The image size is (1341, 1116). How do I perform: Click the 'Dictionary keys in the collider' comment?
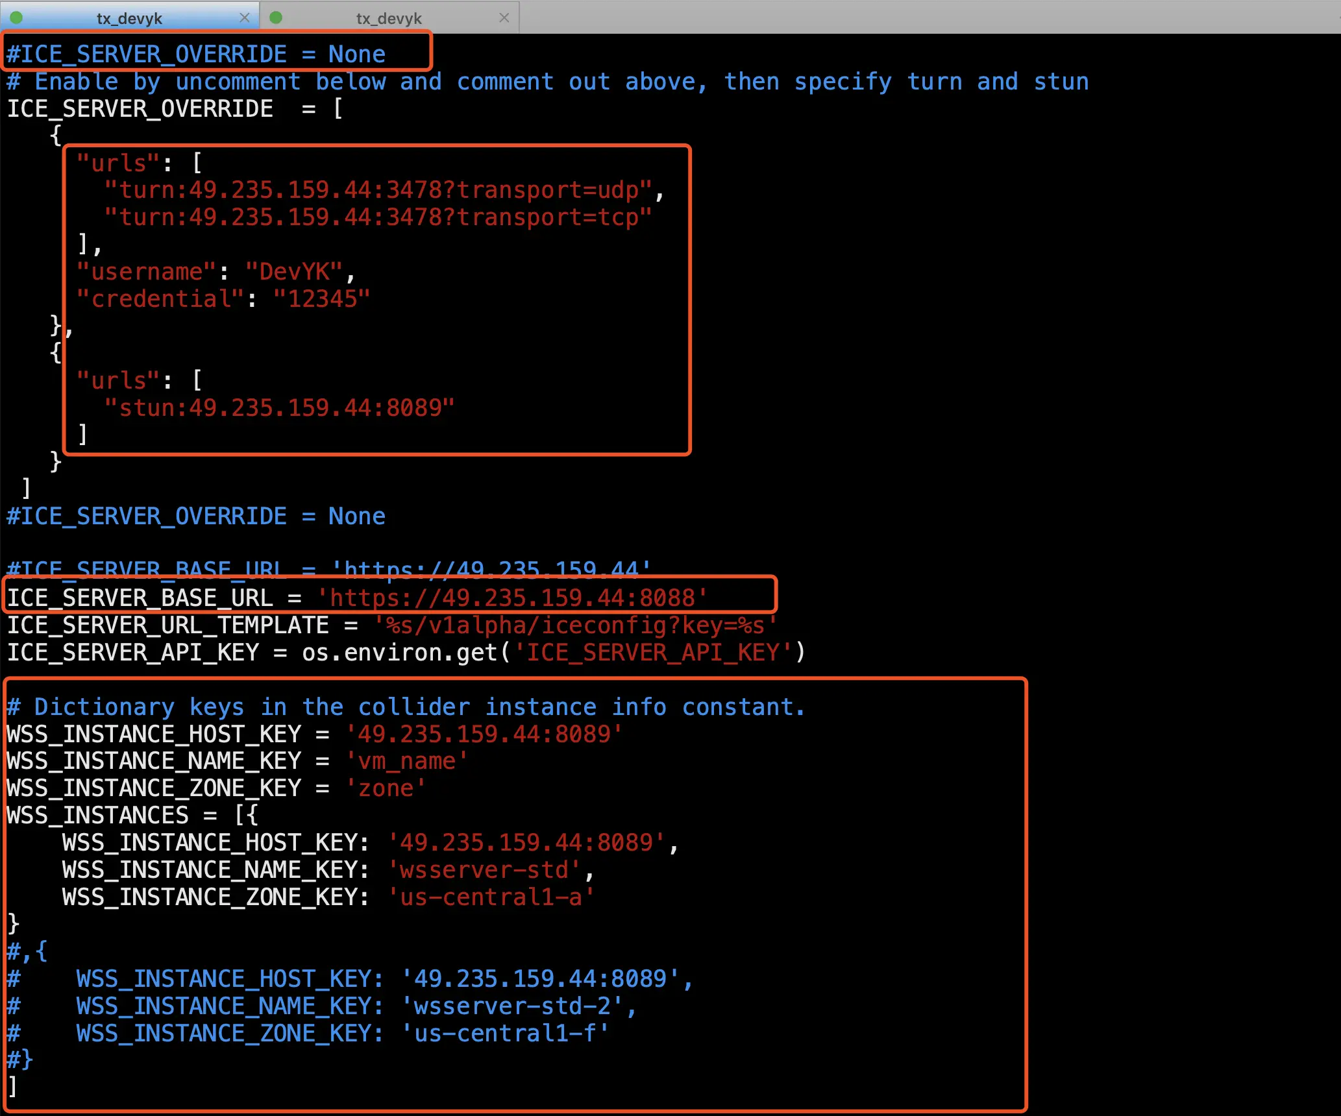tap(406, 707)
